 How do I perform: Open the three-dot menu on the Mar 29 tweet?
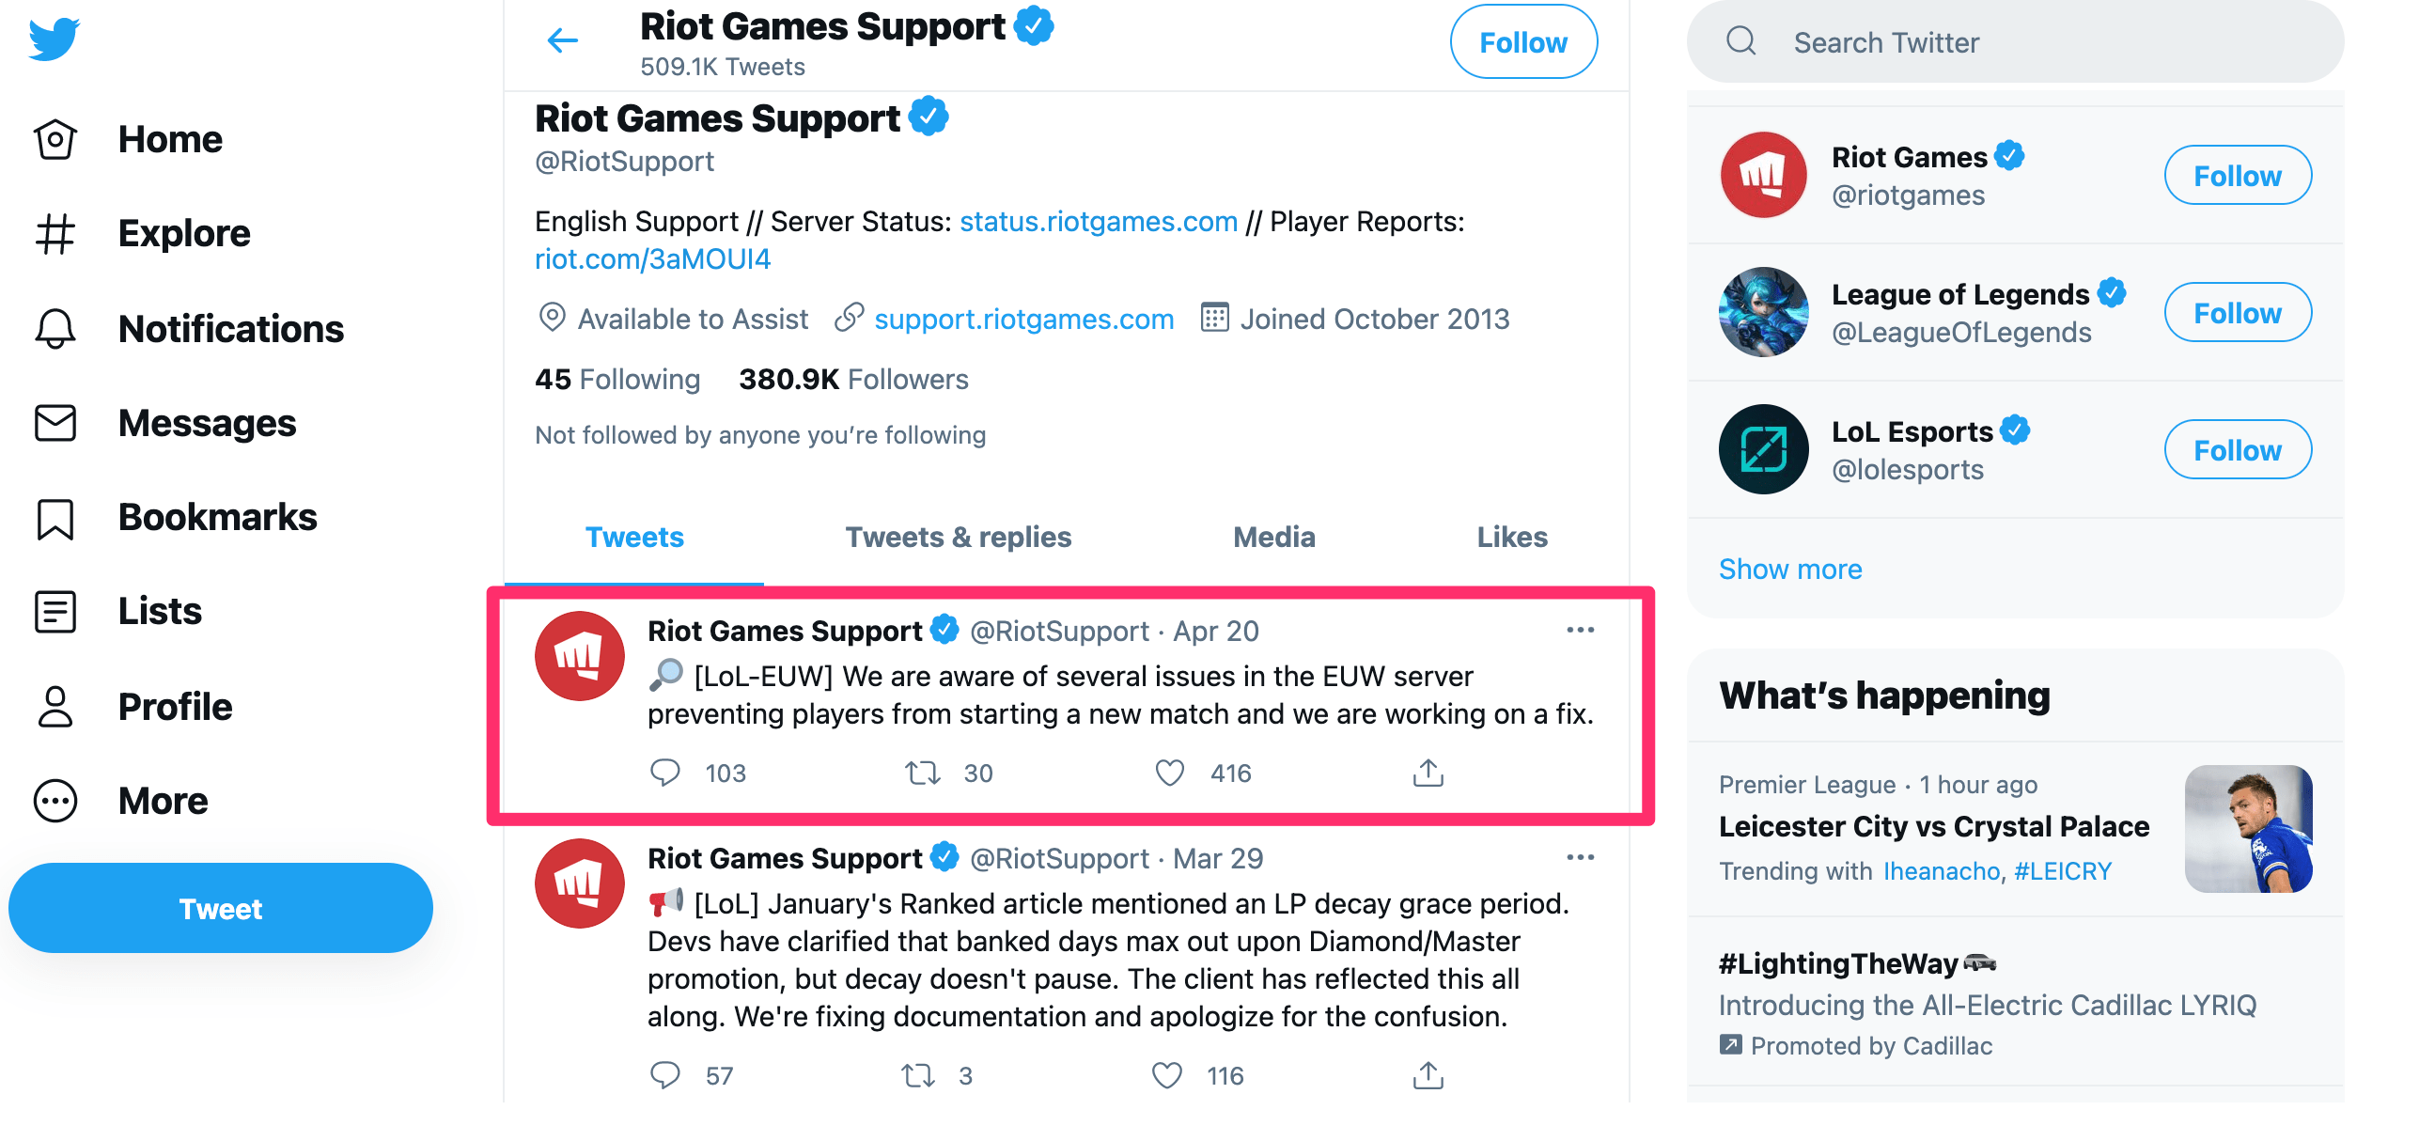point(1581,856)
